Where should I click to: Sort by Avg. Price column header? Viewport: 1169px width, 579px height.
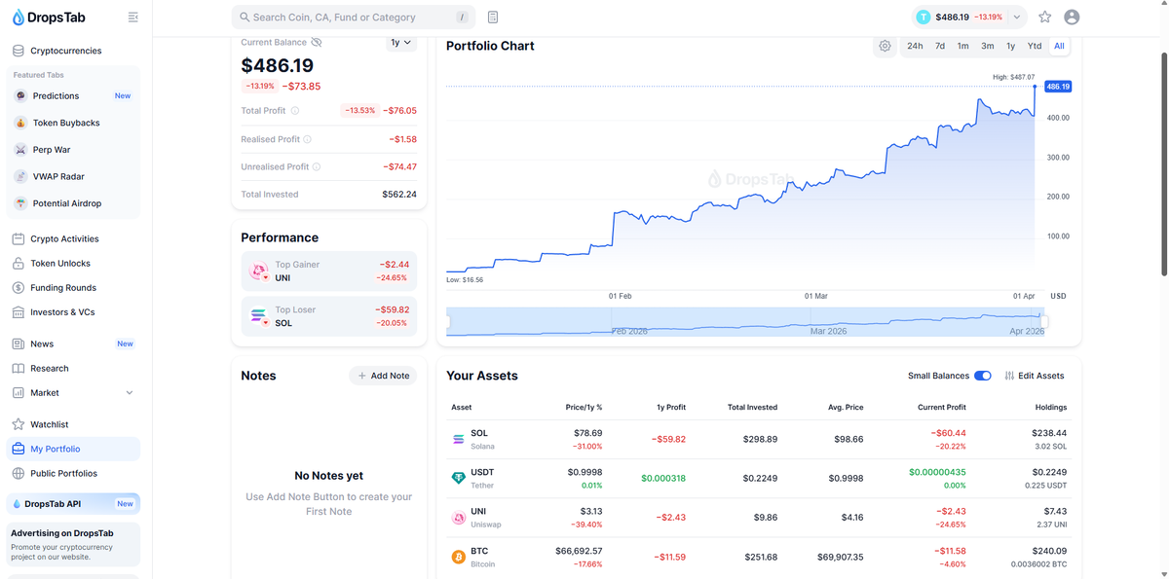coord(847,407)
